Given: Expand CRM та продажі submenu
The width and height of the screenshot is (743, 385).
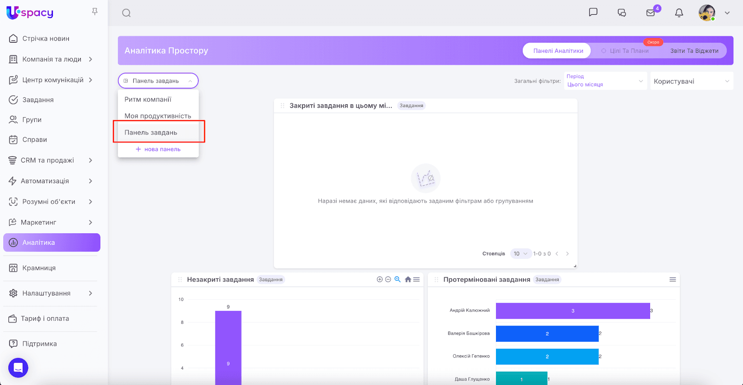Looking at the screenshot, I should (x=91, y=160).
